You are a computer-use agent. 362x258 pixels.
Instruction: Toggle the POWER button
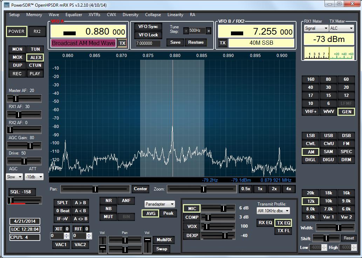[x=16, y=31]
